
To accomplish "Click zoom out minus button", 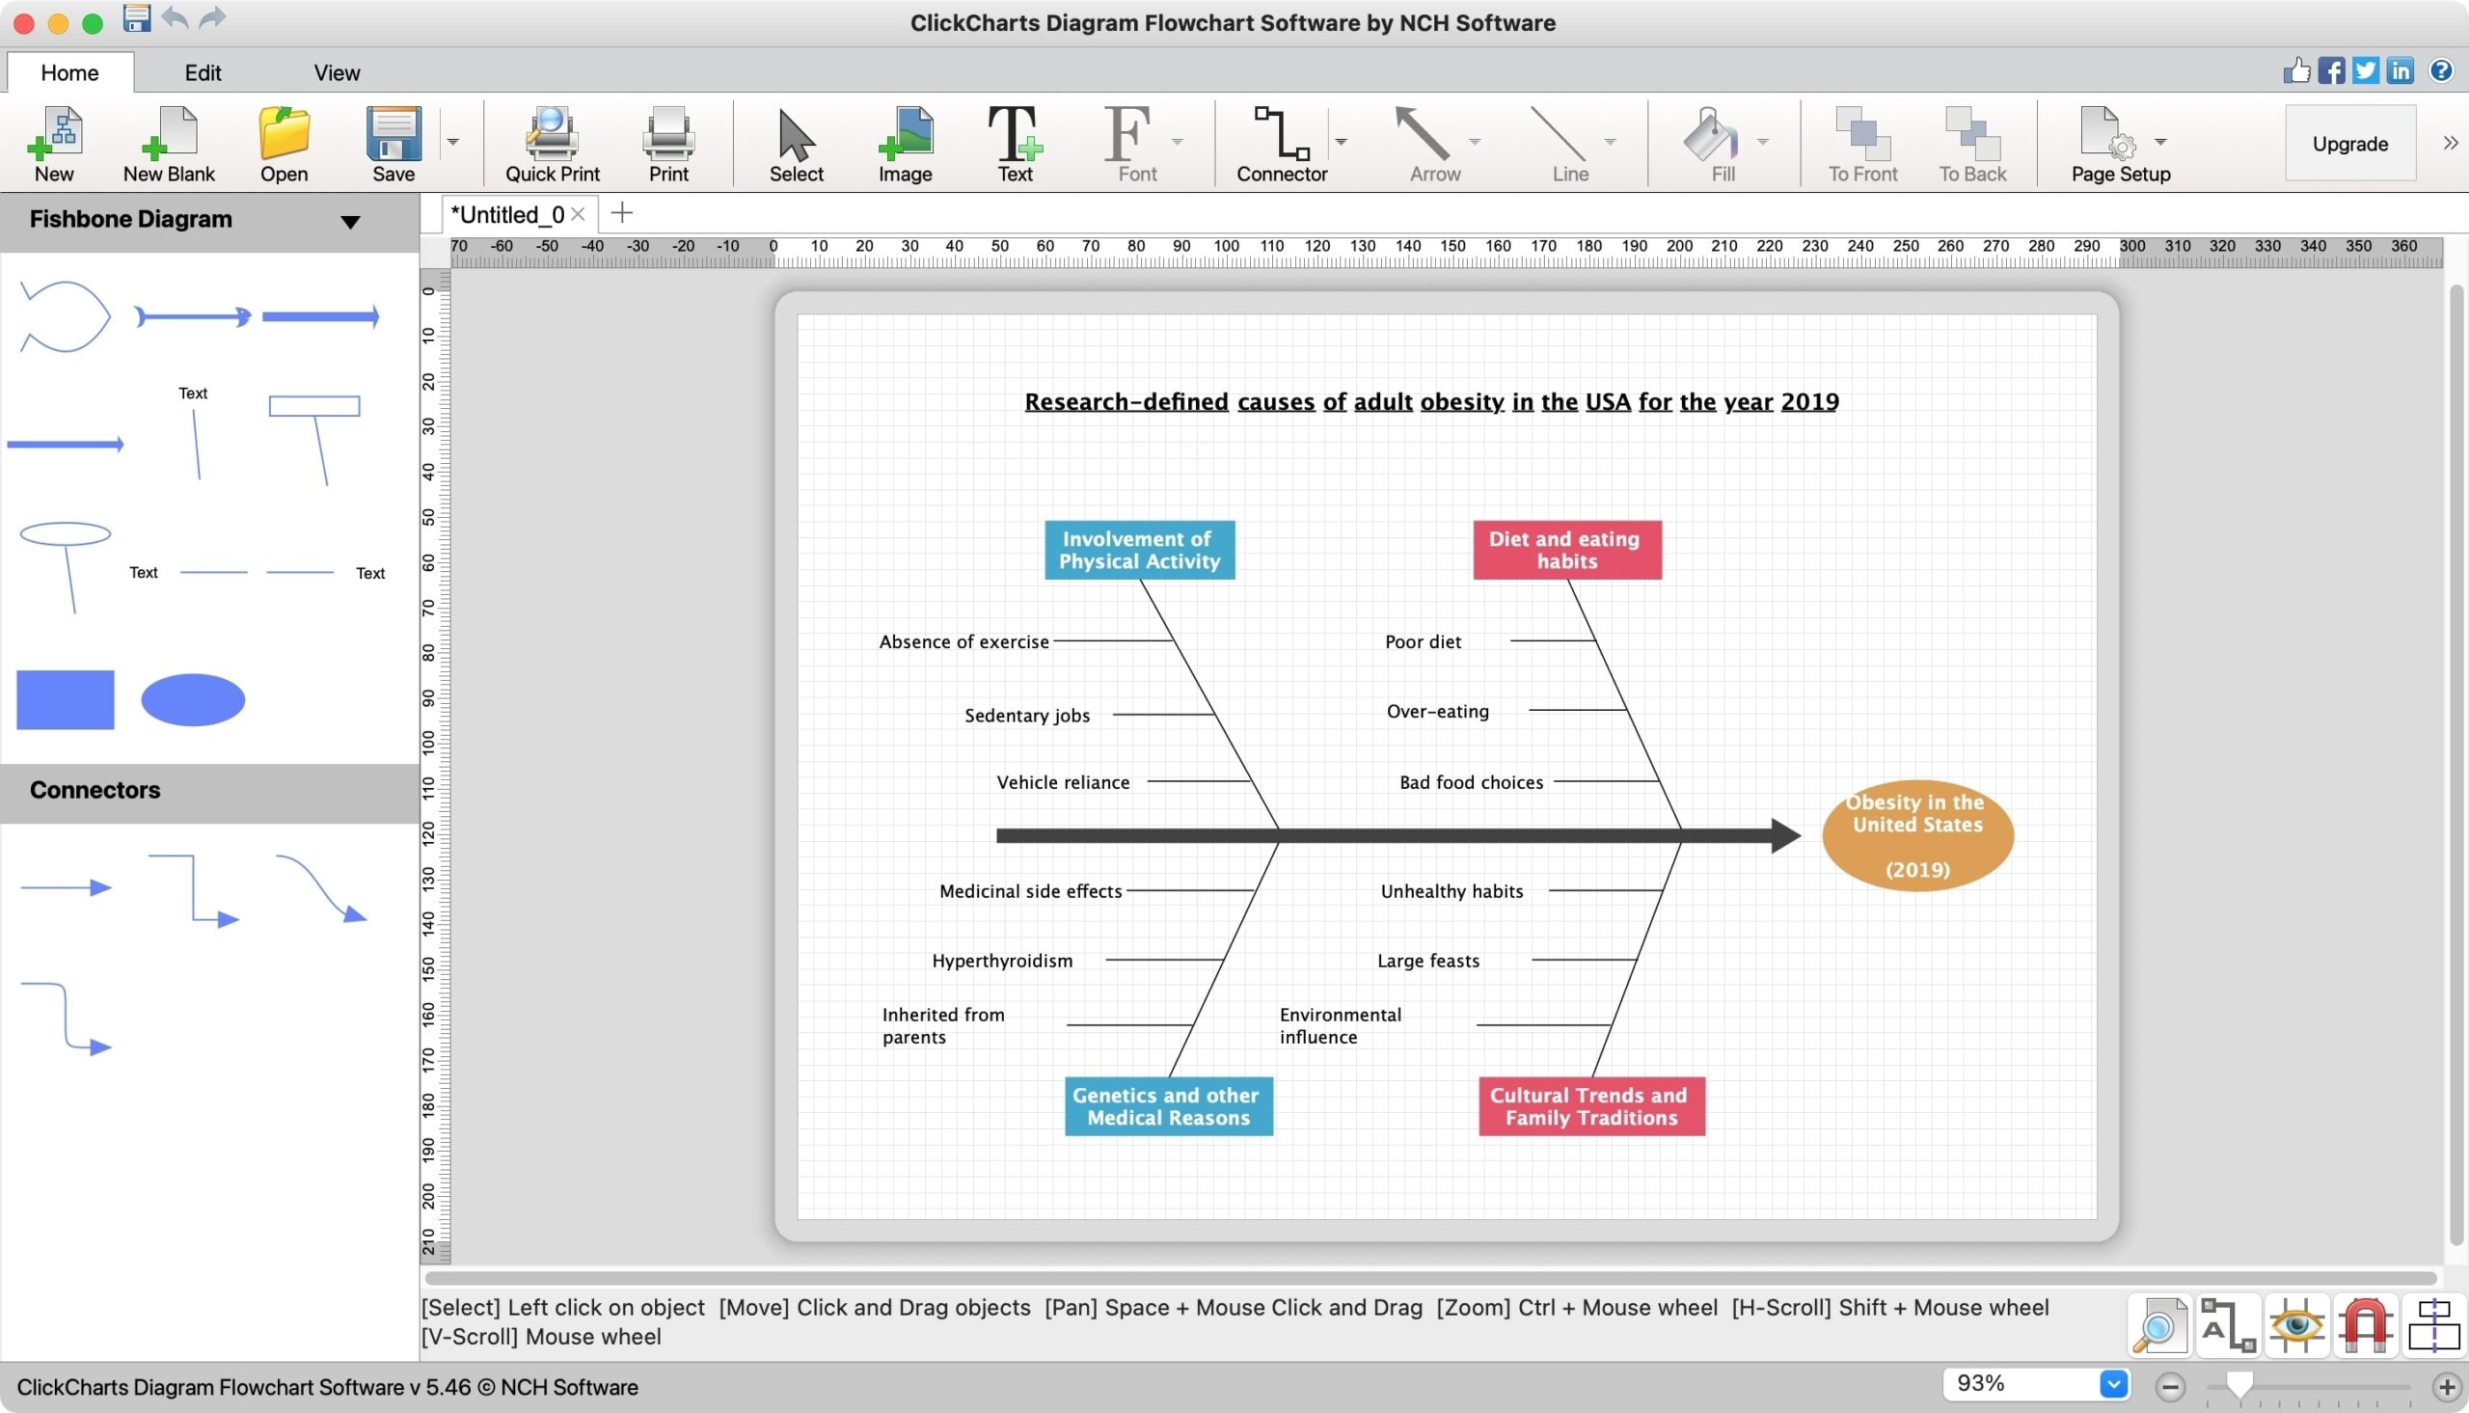I will coord(2171,1387).
